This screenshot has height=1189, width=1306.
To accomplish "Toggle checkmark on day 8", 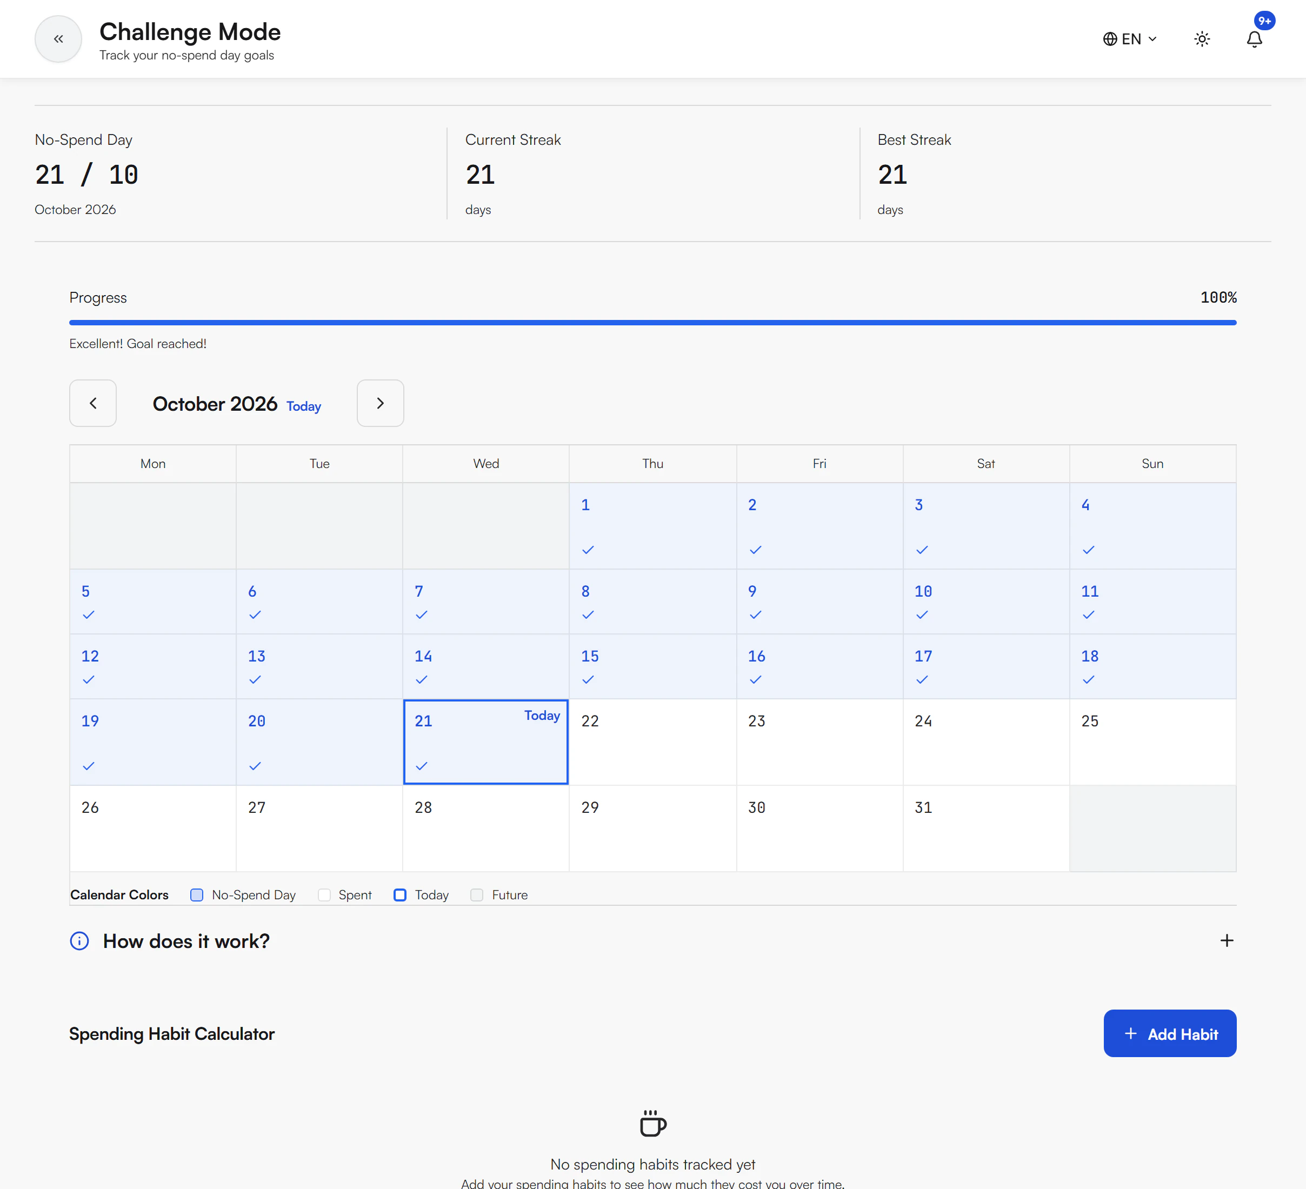I will (x=588, y=614).
